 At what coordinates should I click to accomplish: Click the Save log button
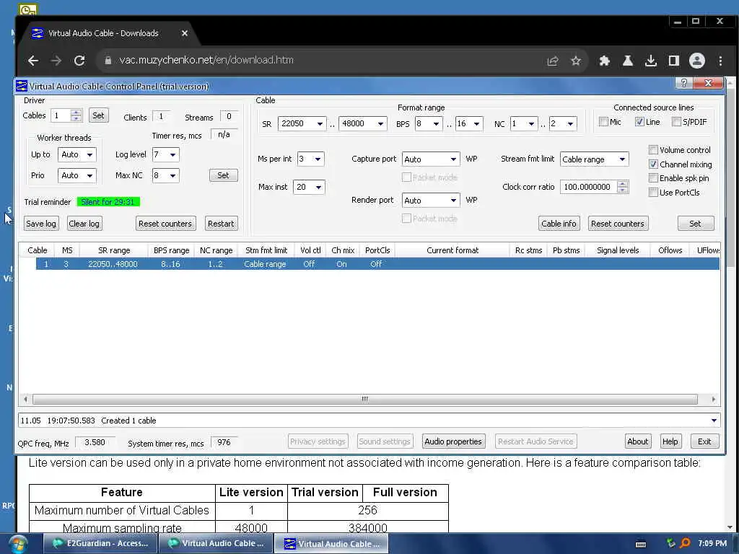41,224
